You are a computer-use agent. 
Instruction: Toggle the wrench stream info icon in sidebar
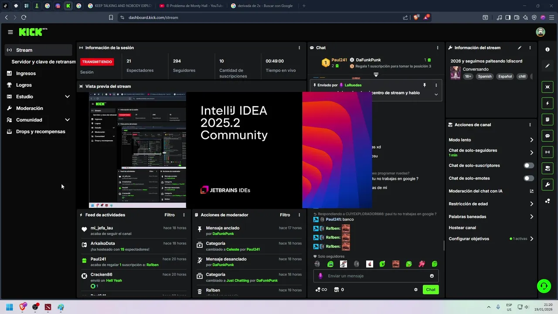(548, 184)
